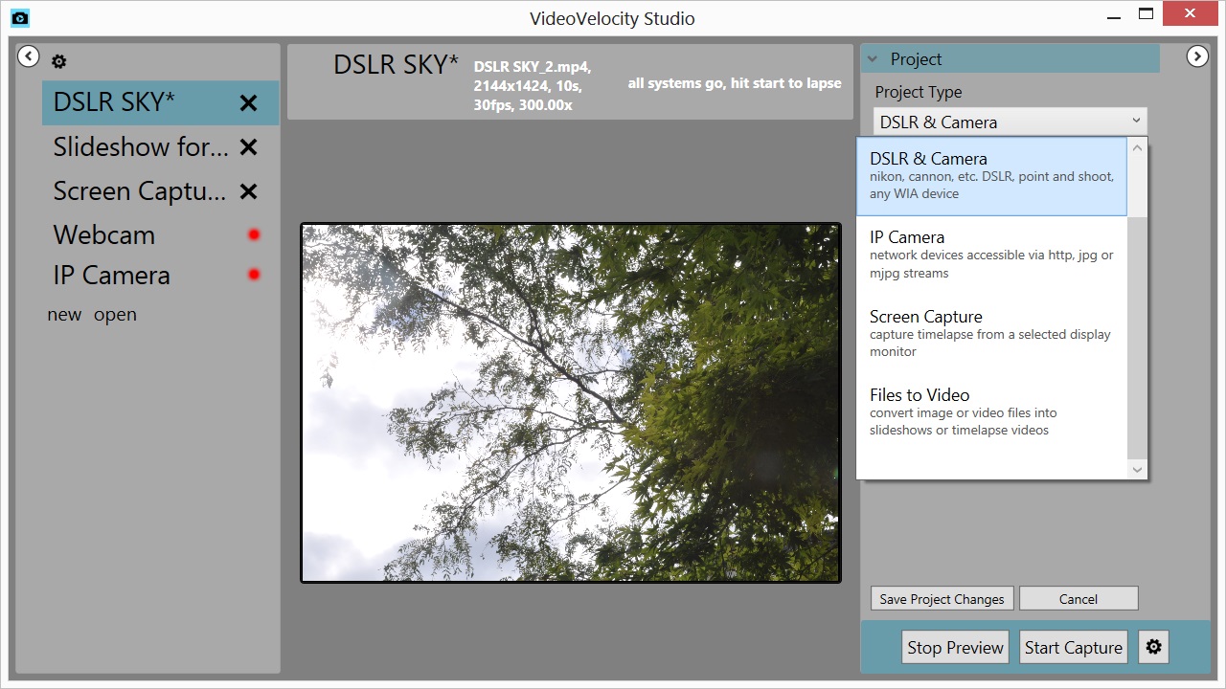Close the DSLR SKY* project
Viewport: 1226px width, 689px height.
[248, 102]
